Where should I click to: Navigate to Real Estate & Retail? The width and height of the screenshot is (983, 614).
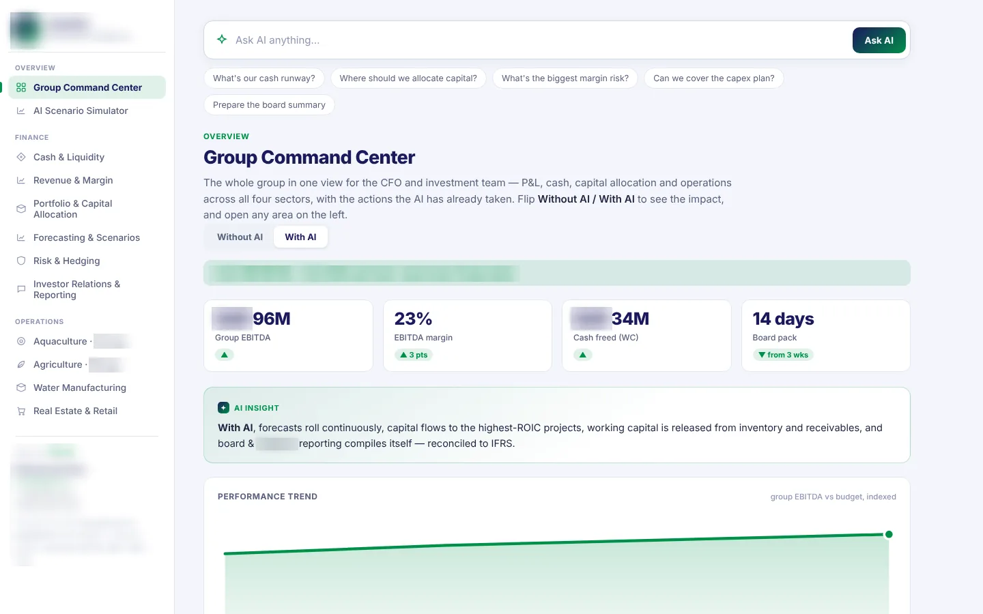[87, 411]
